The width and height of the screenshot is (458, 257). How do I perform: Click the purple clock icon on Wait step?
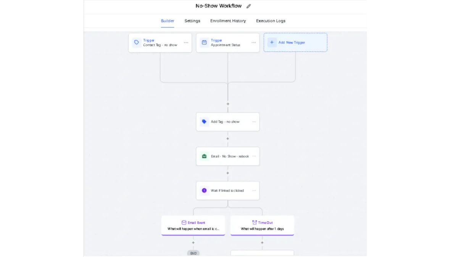(x=204, y=190)
